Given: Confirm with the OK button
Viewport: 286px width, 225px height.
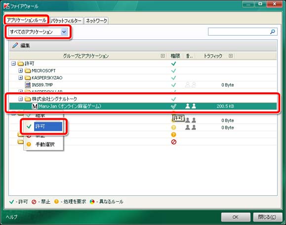Looking at the screenshot, I should tap(236, 217).
